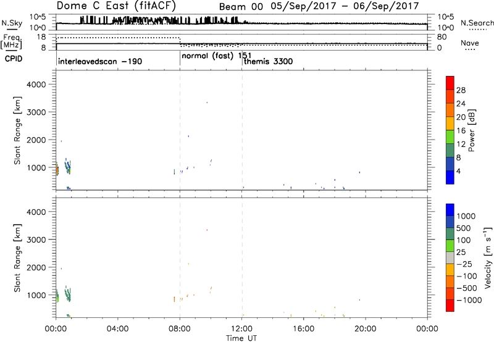Image resolution: width=494 pixels, height=342 pixels.
Task: Click the 'Power [dB]' colorbar label
Action: [x=472, y=130]
